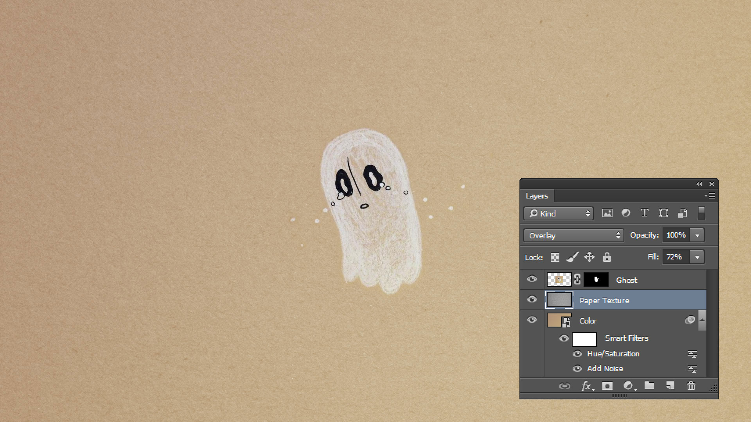Click the Color layer's filter effects indicator
751x422 pixels.
point(690,320)
